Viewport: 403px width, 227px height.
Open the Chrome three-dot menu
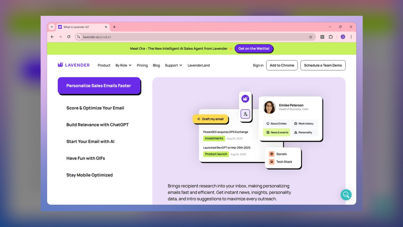(351, 37)
